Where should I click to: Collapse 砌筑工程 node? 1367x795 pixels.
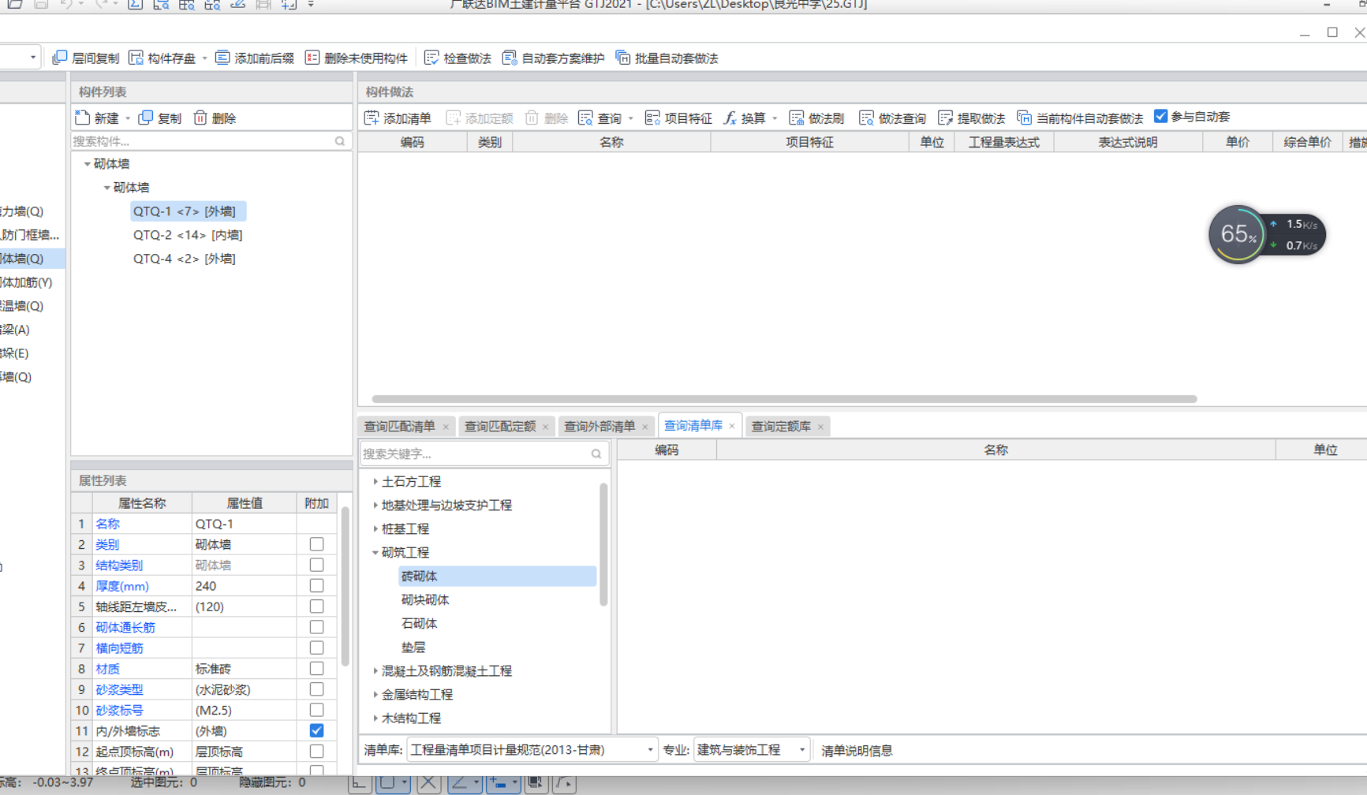click(375, 552)
